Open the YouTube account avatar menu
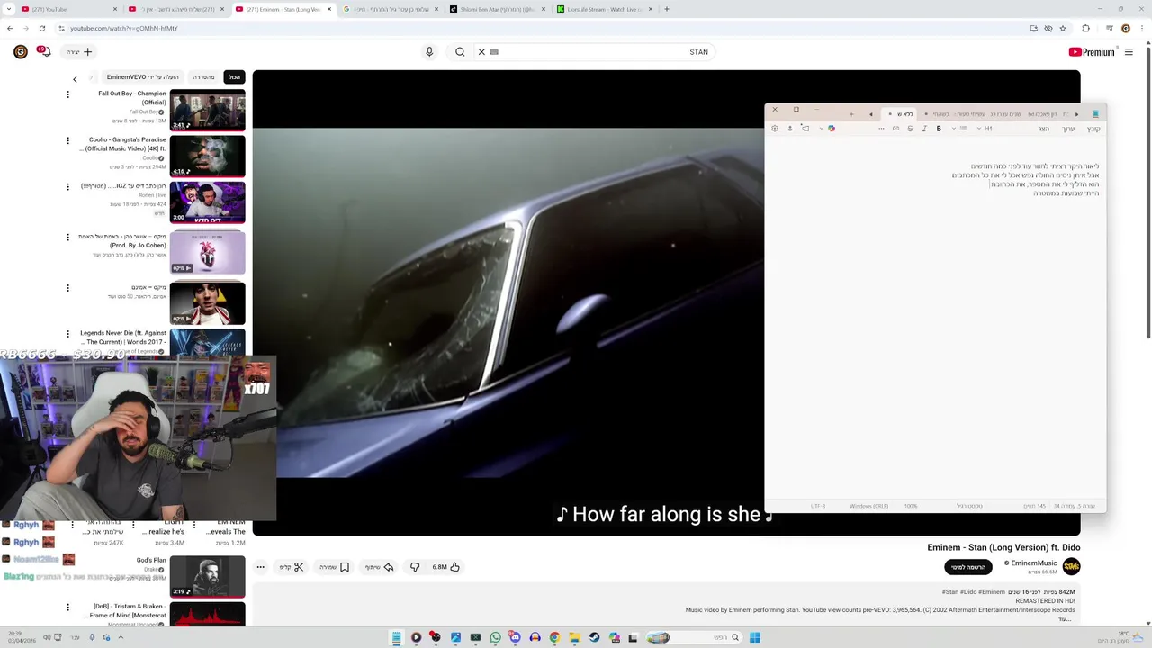Image resolution: width=1152 pixels, height=648 pixels. click(x=20, y=52)
